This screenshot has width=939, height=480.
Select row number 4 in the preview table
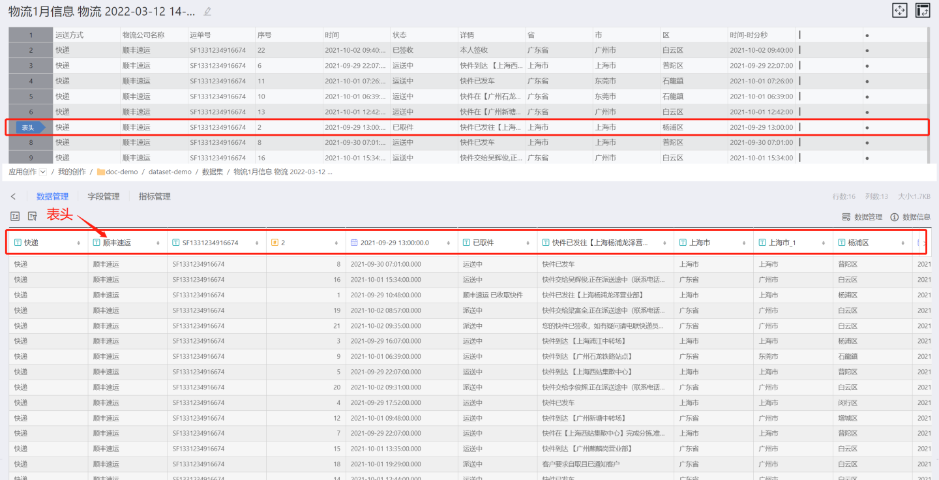pos(31,81)
